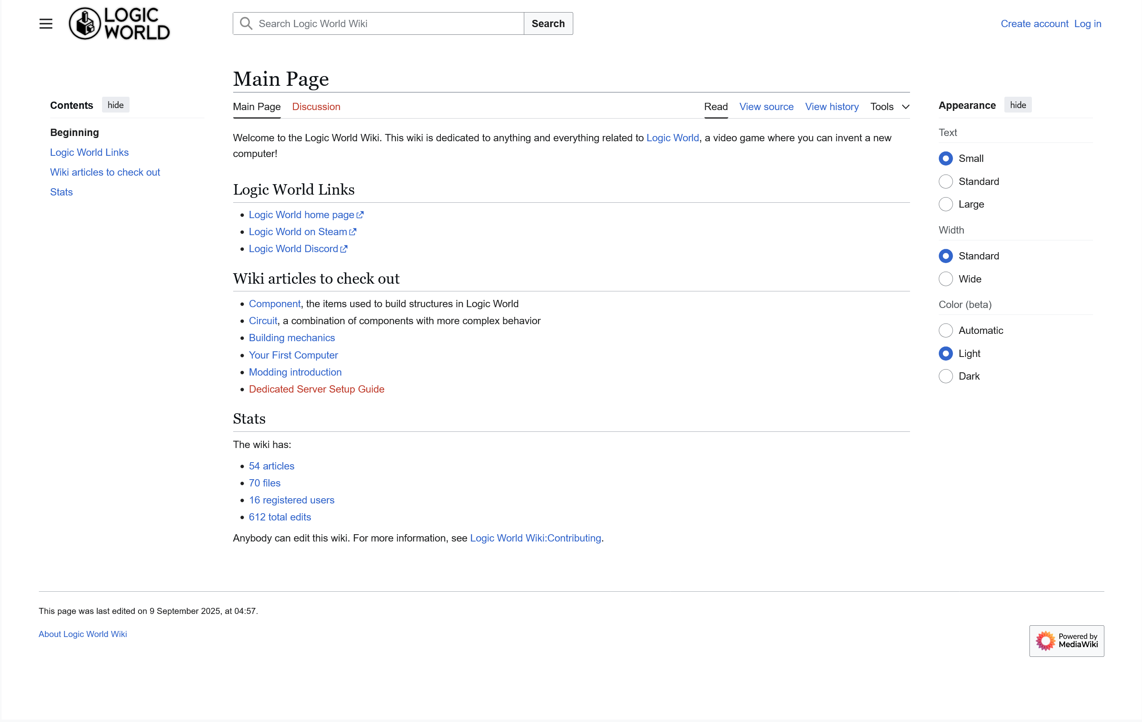The image size is (1142, 722).
Task: Click the Logic World logo
Action: click(119, 24)
